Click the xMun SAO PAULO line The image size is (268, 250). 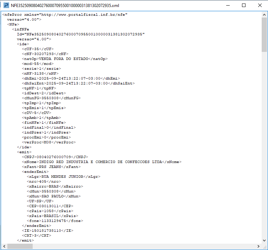click(x=54, y=196)
